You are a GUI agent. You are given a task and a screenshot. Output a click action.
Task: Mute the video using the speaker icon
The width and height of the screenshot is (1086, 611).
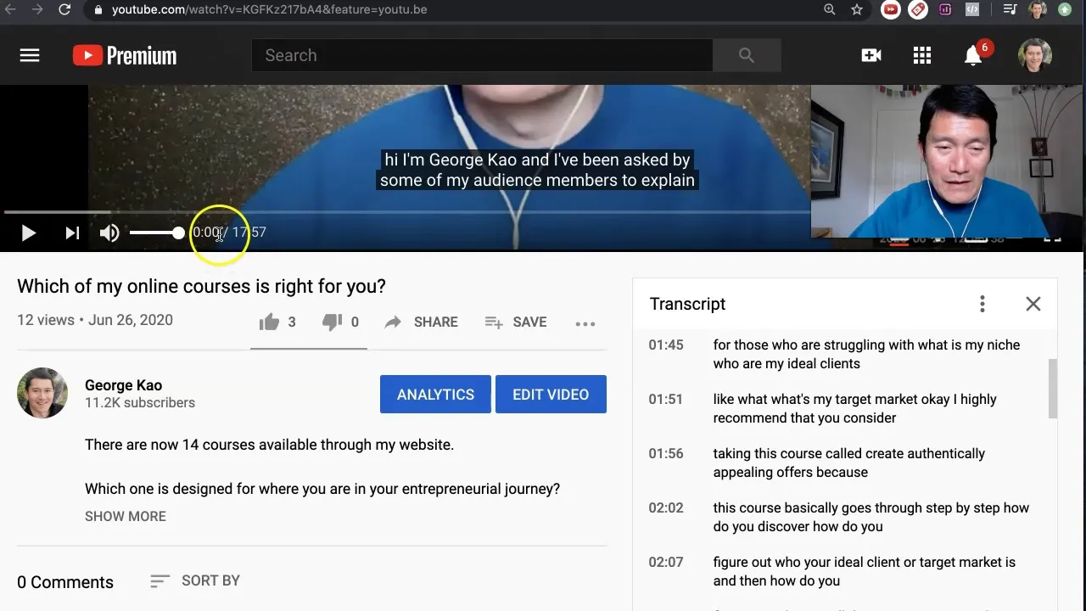[109, 233]
